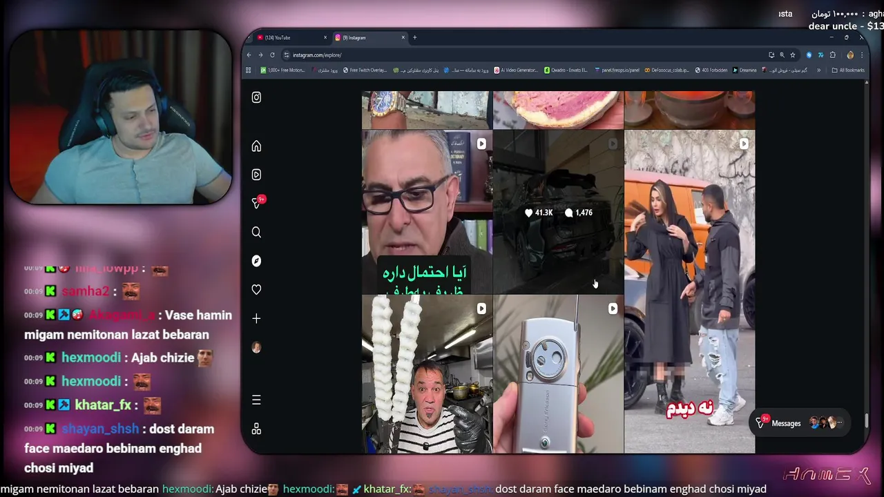Open Chrome zoom magnifier icon in address bar
The width and height of the screenshot is (884, 497).
click(x=782, y=55)
